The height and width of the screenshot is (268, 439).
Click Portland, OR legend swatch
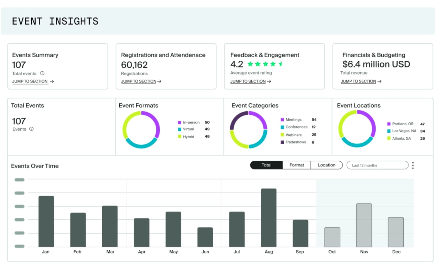point(389,124)
